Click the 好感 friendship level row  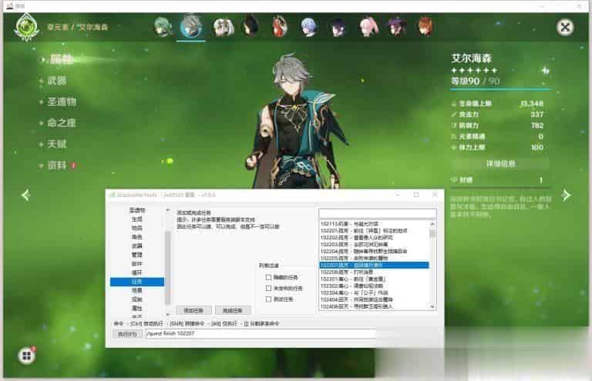pos(499,180)
